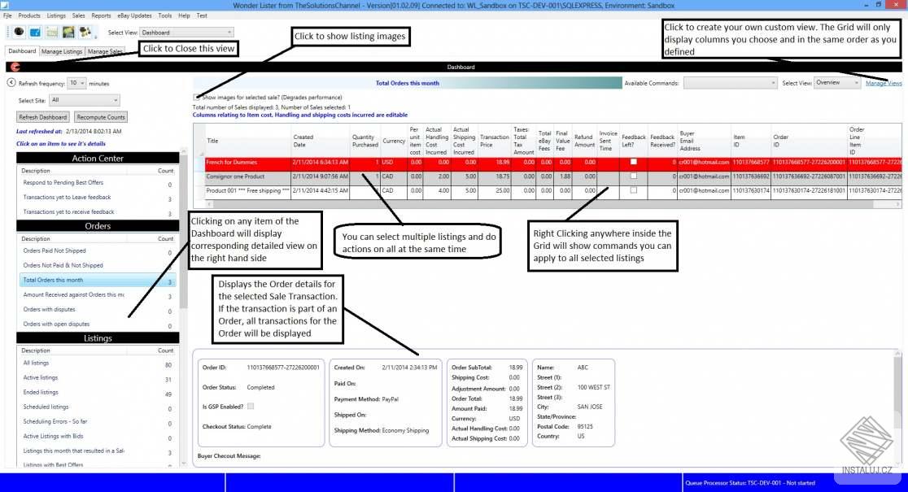The height and width of the screenshot is (492, 908).
Task: Select Orders Not Paid & Not Shipped item
Action: [x=97, y=266]
